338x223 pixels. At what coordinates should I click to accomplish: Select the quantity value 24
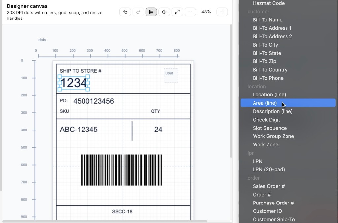pos(158,130)
